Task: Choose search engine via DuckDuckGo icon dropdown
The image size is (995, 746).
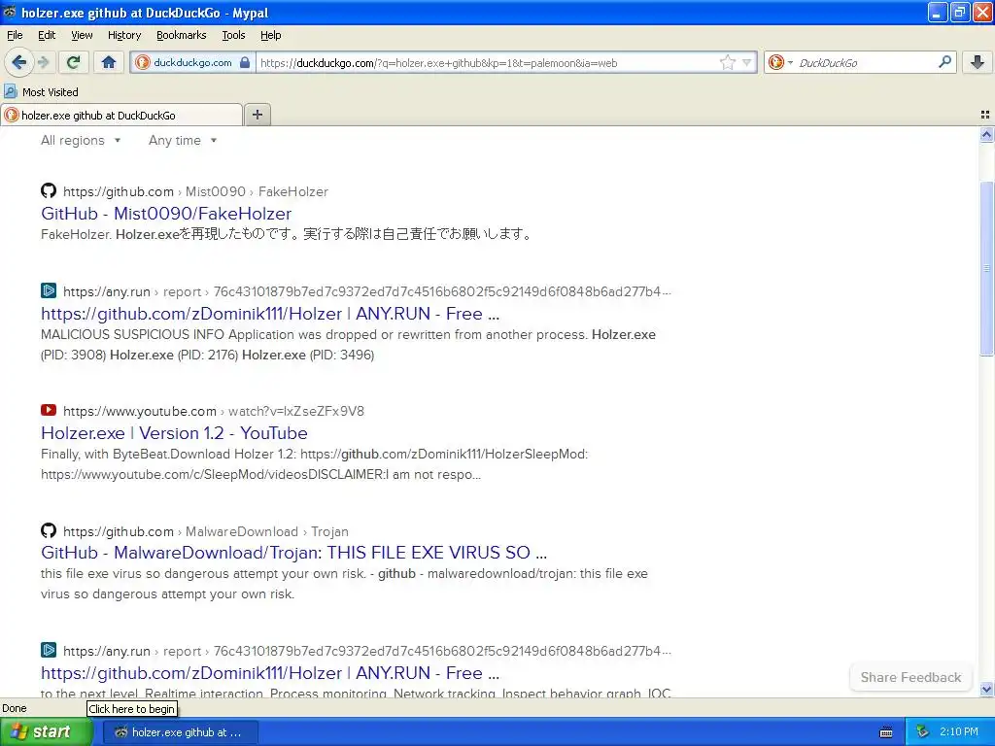Action: (x=780, y=62)
